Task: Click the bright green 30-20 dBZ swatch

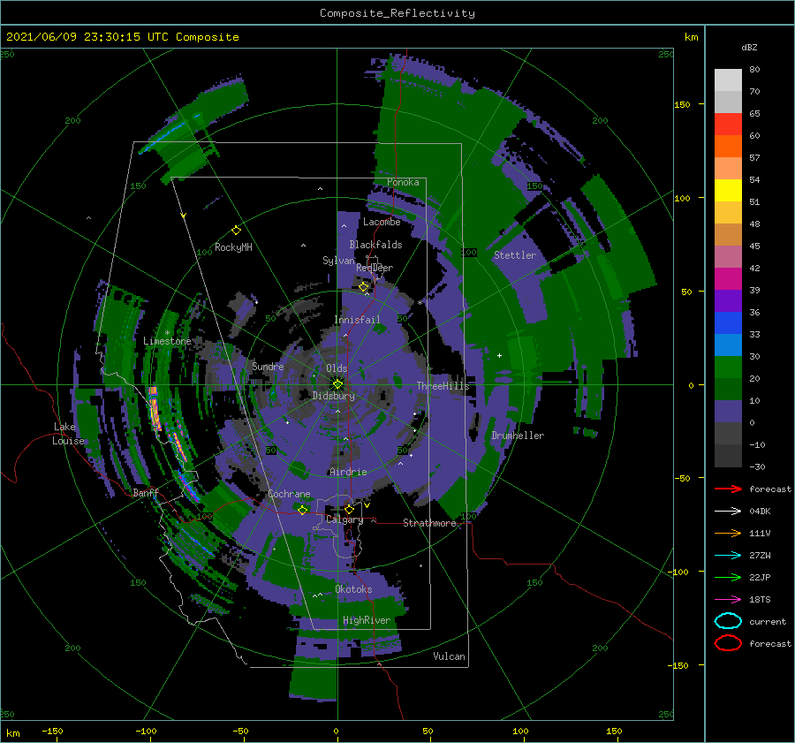Action: click(x=728, y=368)
